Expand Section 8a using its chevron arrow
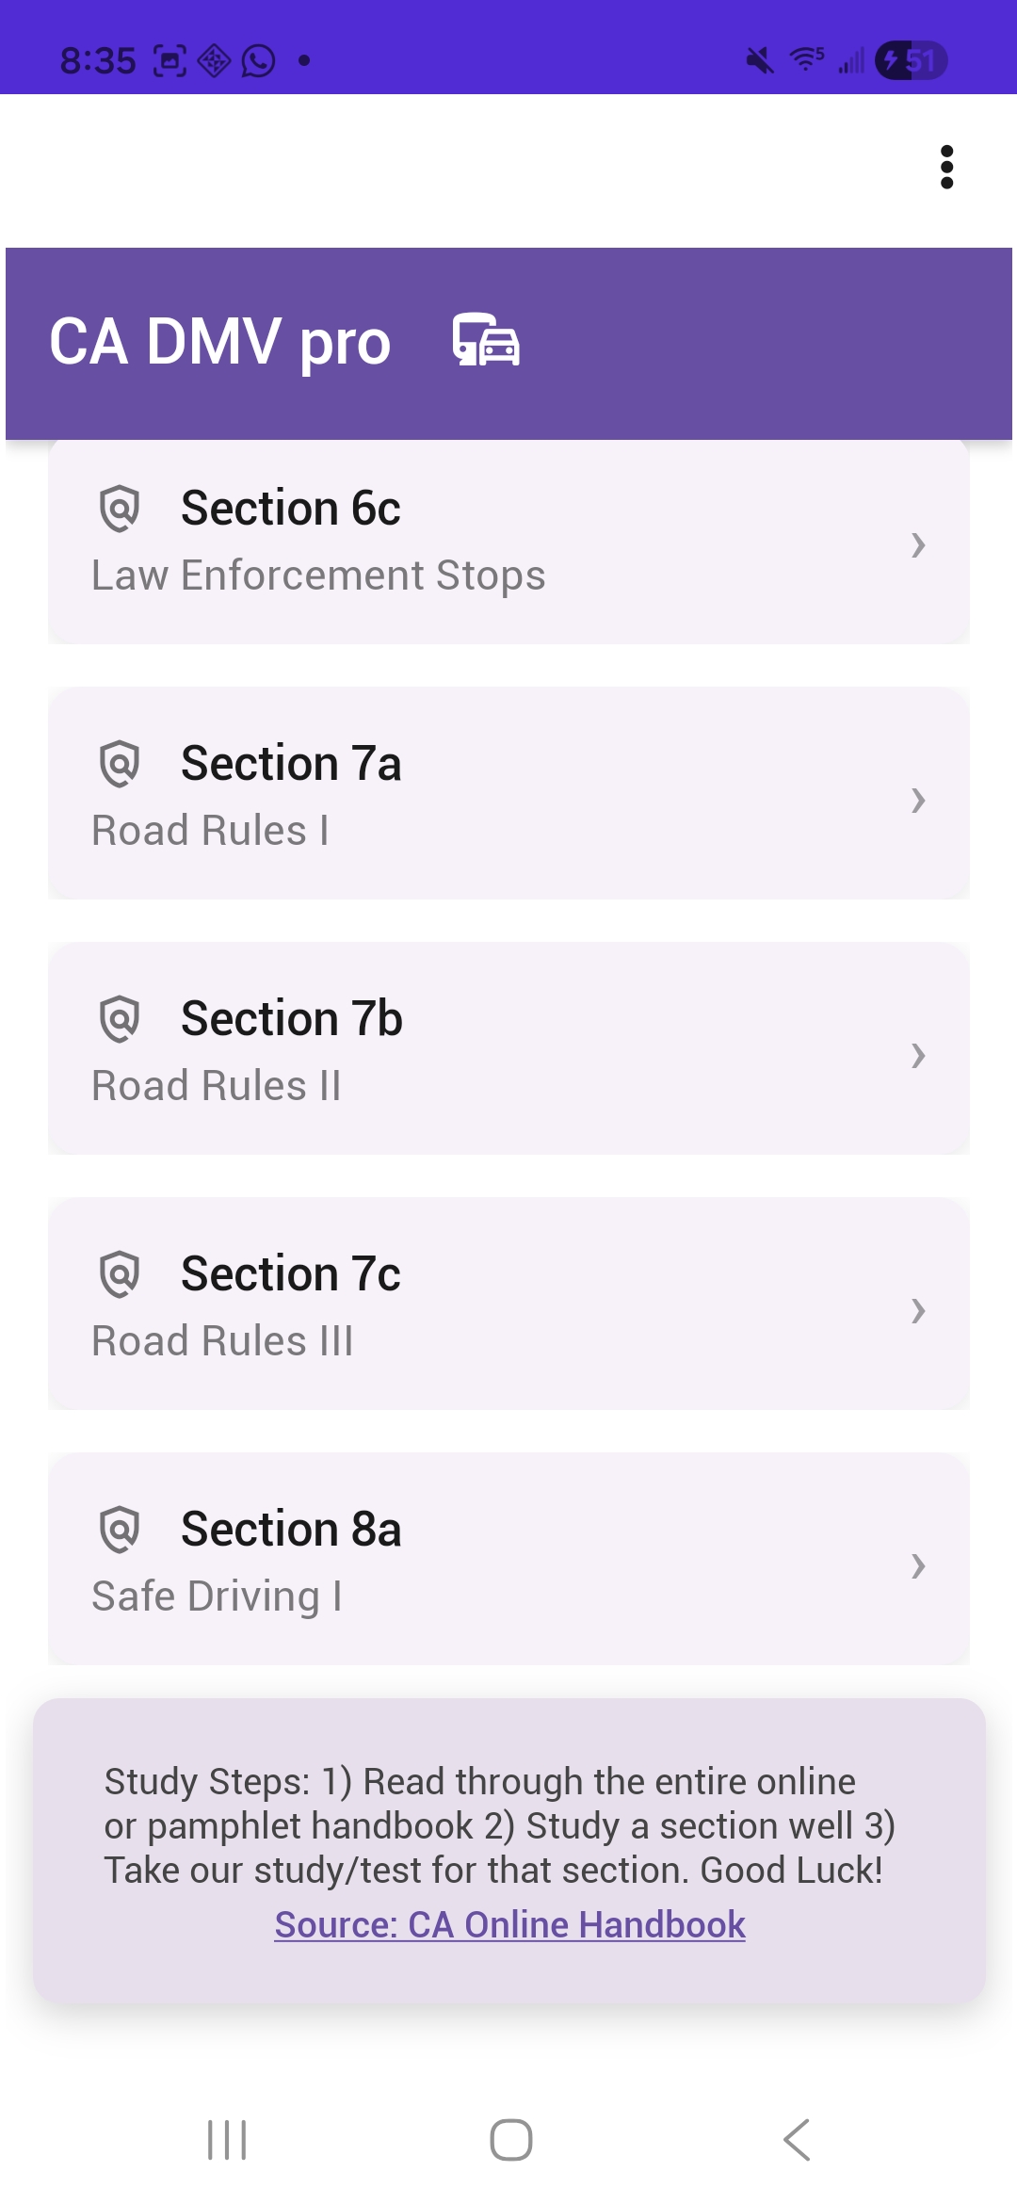The width and height of the screenshot is (1017, 2204). tap(918, 1565)
